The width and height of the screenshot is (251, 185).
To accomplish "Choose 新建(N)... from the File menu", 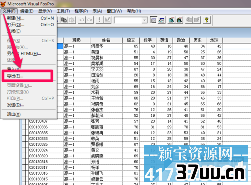I will [x=29, y=18].
